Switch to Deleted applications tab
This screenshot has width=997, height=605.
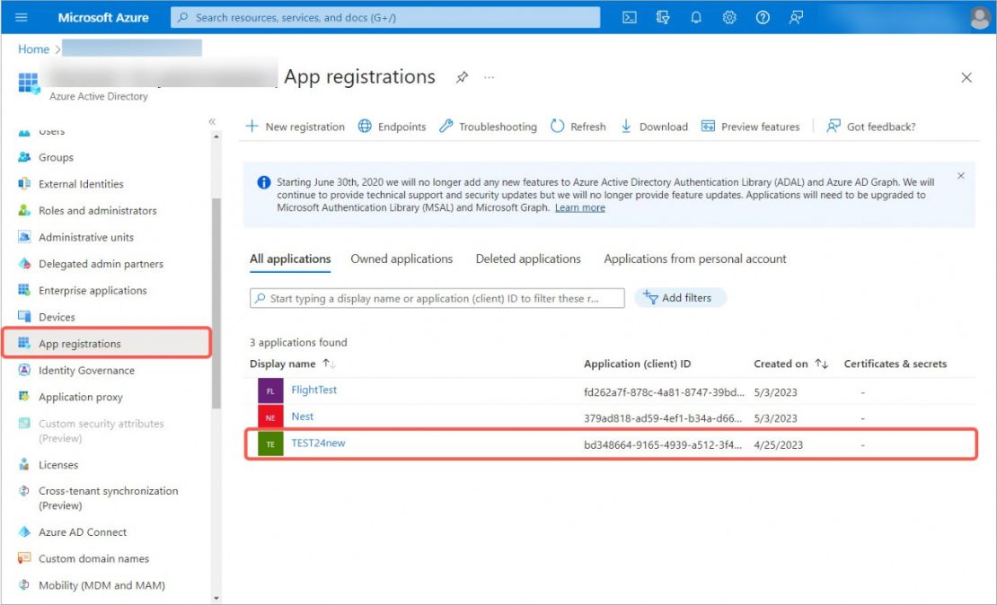(528, 259)
